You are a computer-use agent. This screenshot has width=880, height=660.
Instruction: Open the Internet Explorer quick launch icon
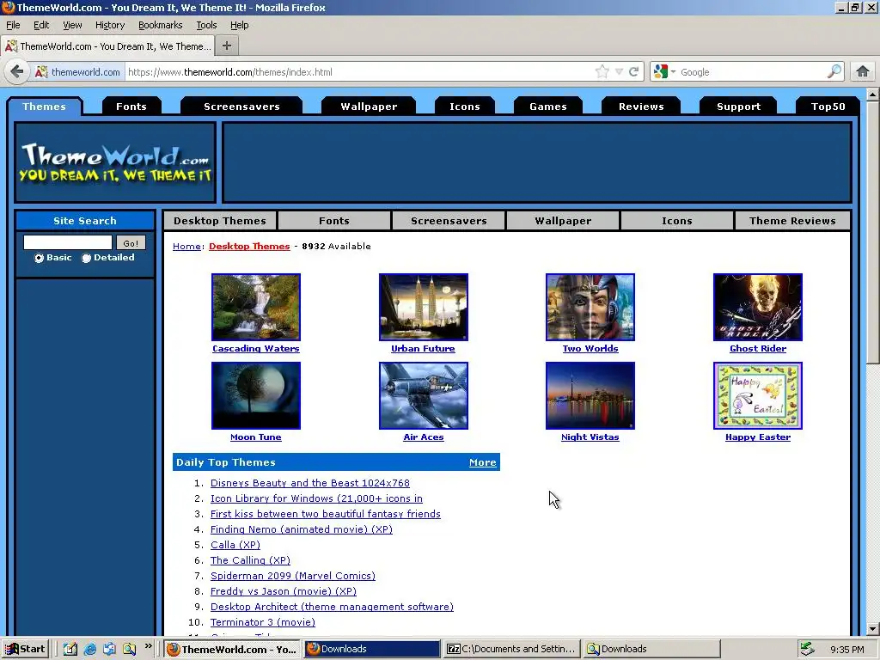pos(89,649)
